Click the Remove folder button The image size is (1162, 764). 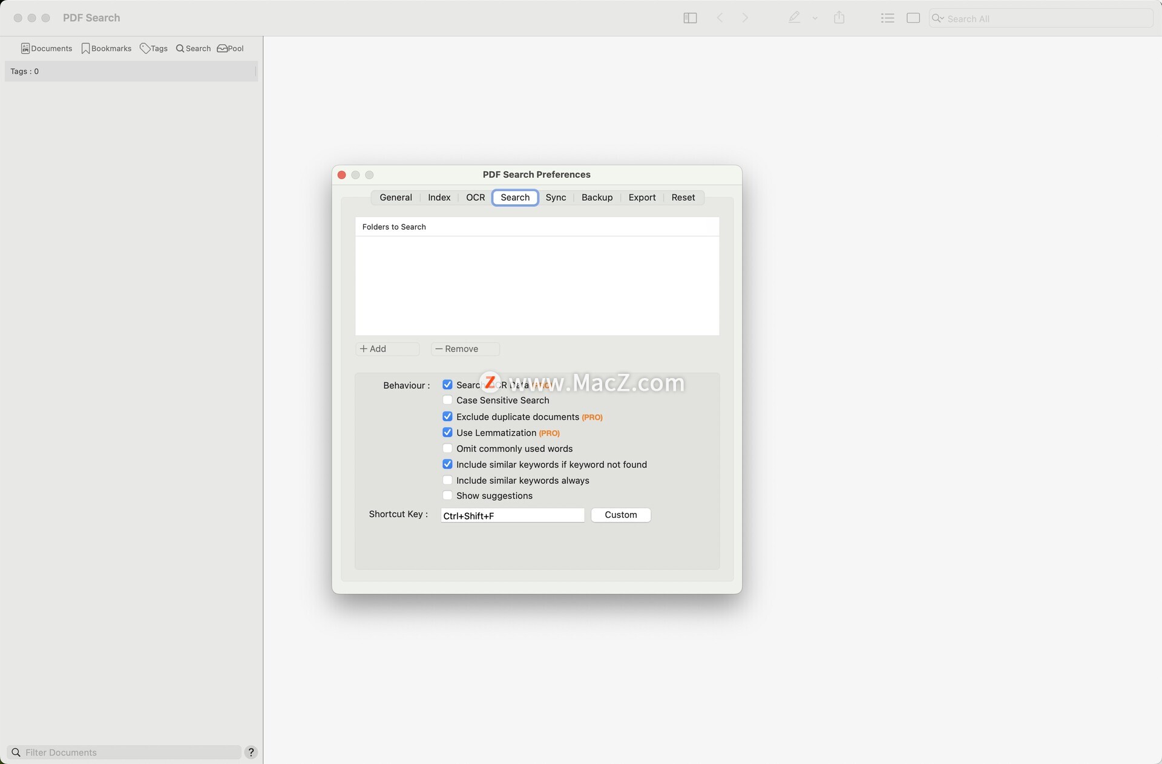[x=465, y=349]
